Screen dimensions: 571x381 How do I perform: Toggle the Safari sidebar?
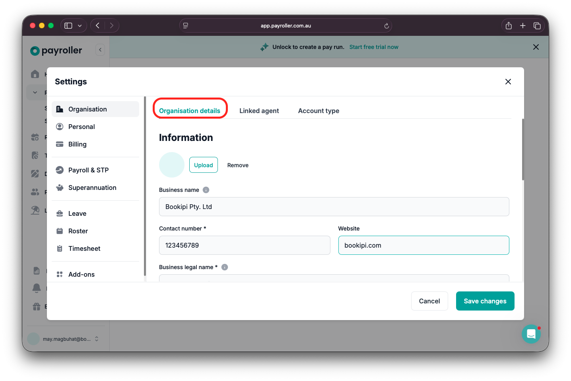(68, 25)
